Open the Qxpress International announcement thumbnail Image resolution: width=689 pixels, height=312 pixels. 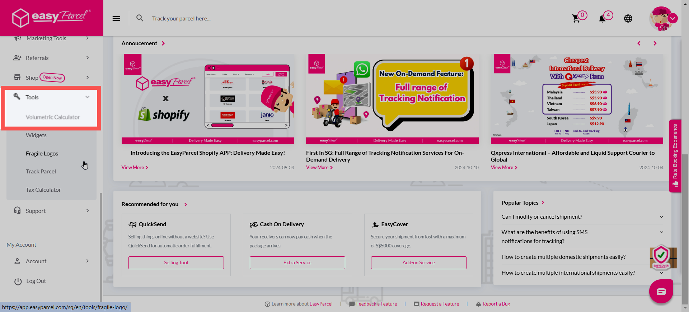tap(577, 99)
